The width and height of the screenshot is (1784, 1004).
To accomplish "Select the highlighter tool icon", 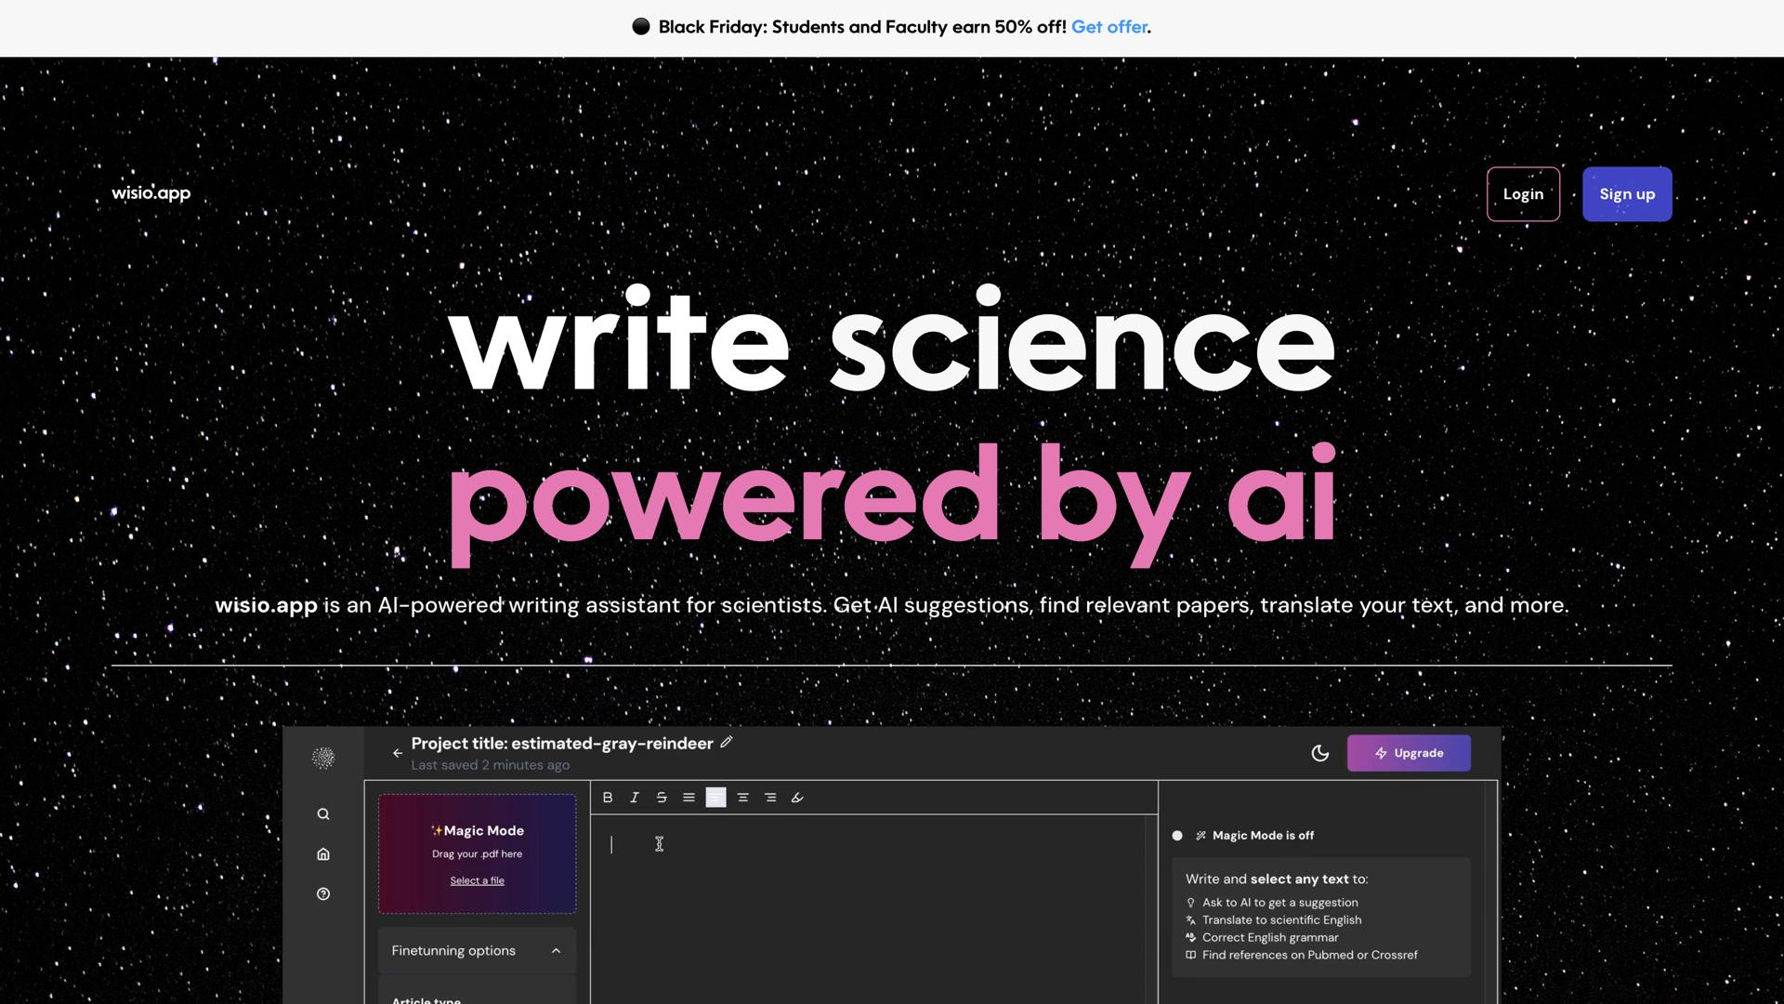I will point(797,798).
